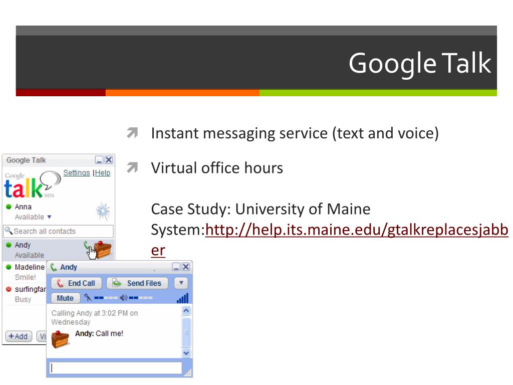Click the End Call button
513x385 pixels.
point(76,283)
